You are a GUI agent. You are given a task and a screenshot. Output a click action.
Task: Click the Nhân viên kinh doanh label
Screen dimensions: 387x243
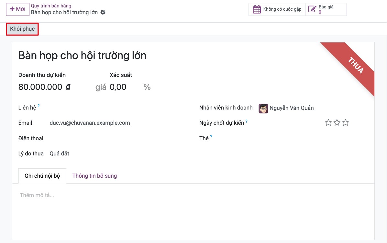click(226, 108)
